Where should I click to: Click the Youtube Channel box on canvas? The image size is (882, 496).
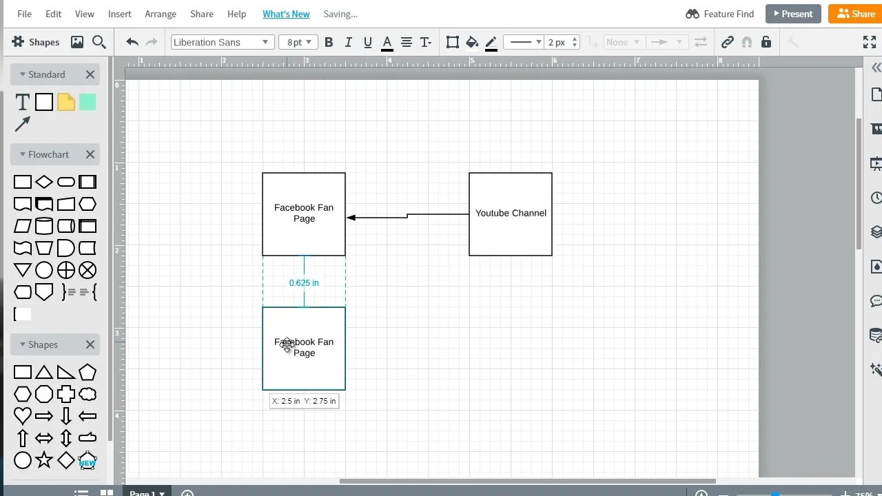pos(511,214)
